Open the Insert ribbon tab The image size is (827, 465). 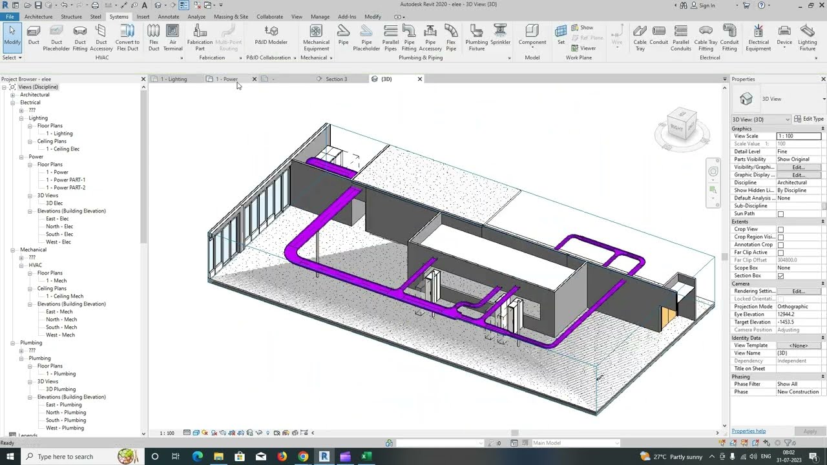point(143,17)
